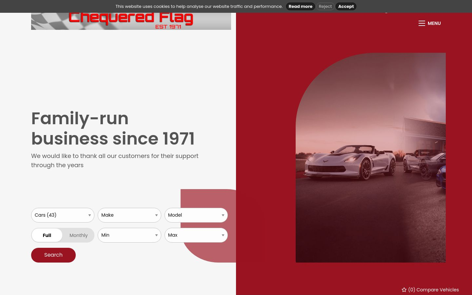This screenshot has width=472, height=295.
Task: Accept the cookies
Action: (346, 7)
